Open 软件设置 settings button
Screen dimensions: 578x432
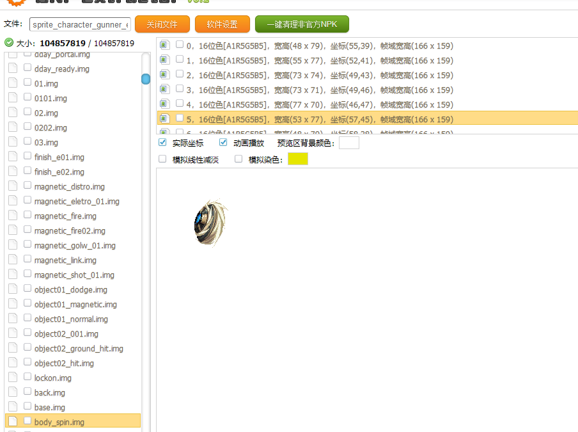(x=222, y=24)
